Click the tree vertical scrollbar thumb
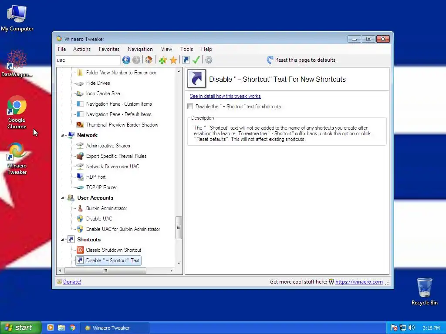 [x=179, y=227]
